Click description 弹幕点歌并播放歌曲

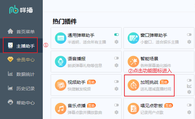[85, 113]
